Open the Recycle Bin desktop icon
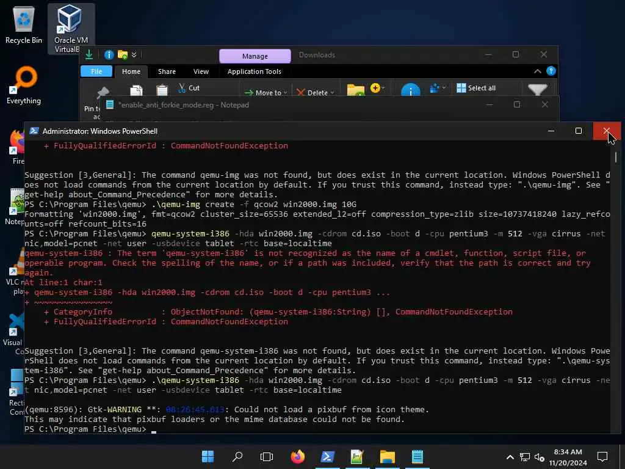This screenshot has height=469, width=625. [x=24, y=25]
